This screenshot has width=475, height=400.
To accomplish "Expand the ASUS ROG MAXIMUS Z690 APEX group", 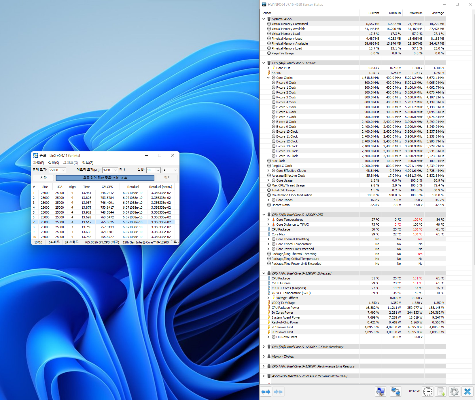I will click(264, 376).
